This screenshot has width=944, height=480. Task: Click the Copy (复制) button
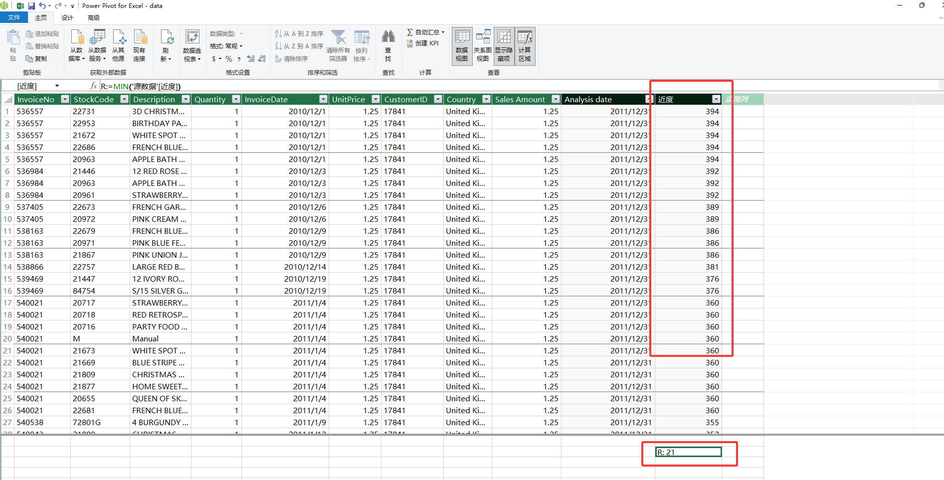[36, 59]
